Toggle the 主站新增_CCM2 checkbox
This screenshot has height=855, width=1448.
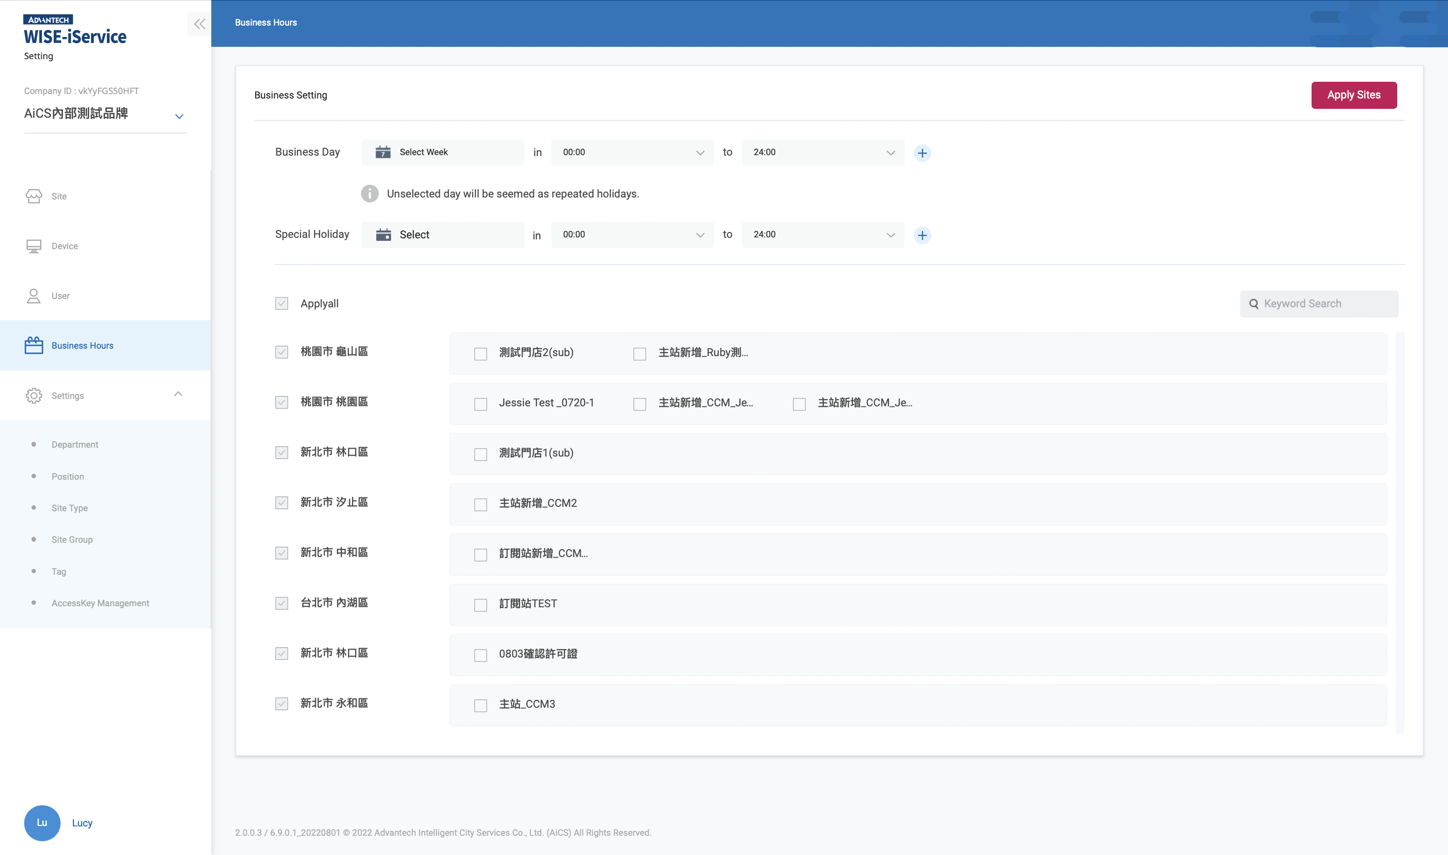(x=480, y=504)
